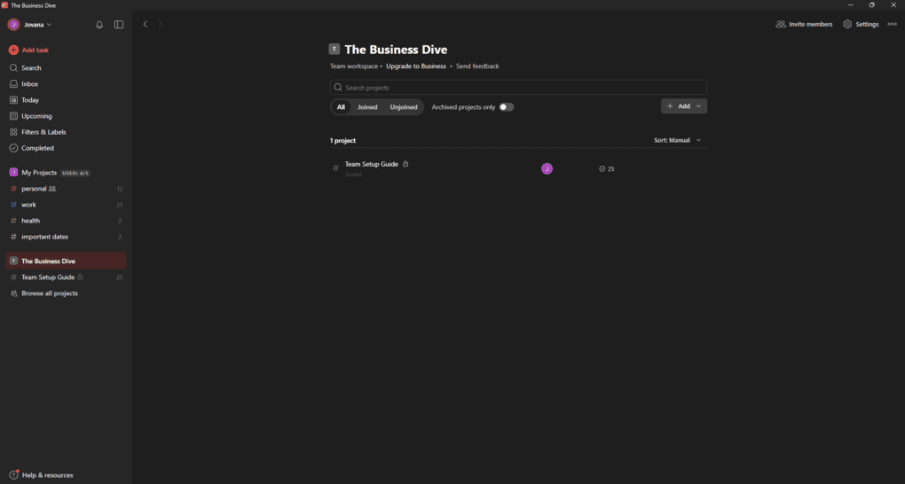Toggle Archived projects only switch

click(506, 107)
